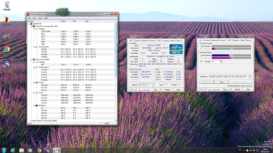Screen dimensions: 273x153
Task: Open the File menu in HWMonitor
Action: [x=29, y=18]
